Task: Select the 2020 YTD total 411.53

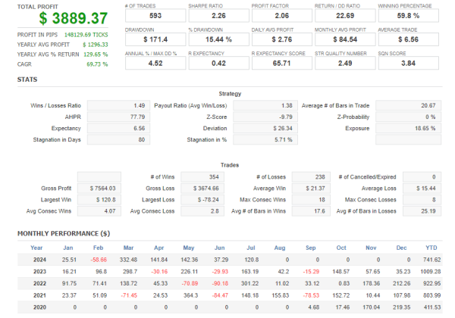Action: point(432,307)
